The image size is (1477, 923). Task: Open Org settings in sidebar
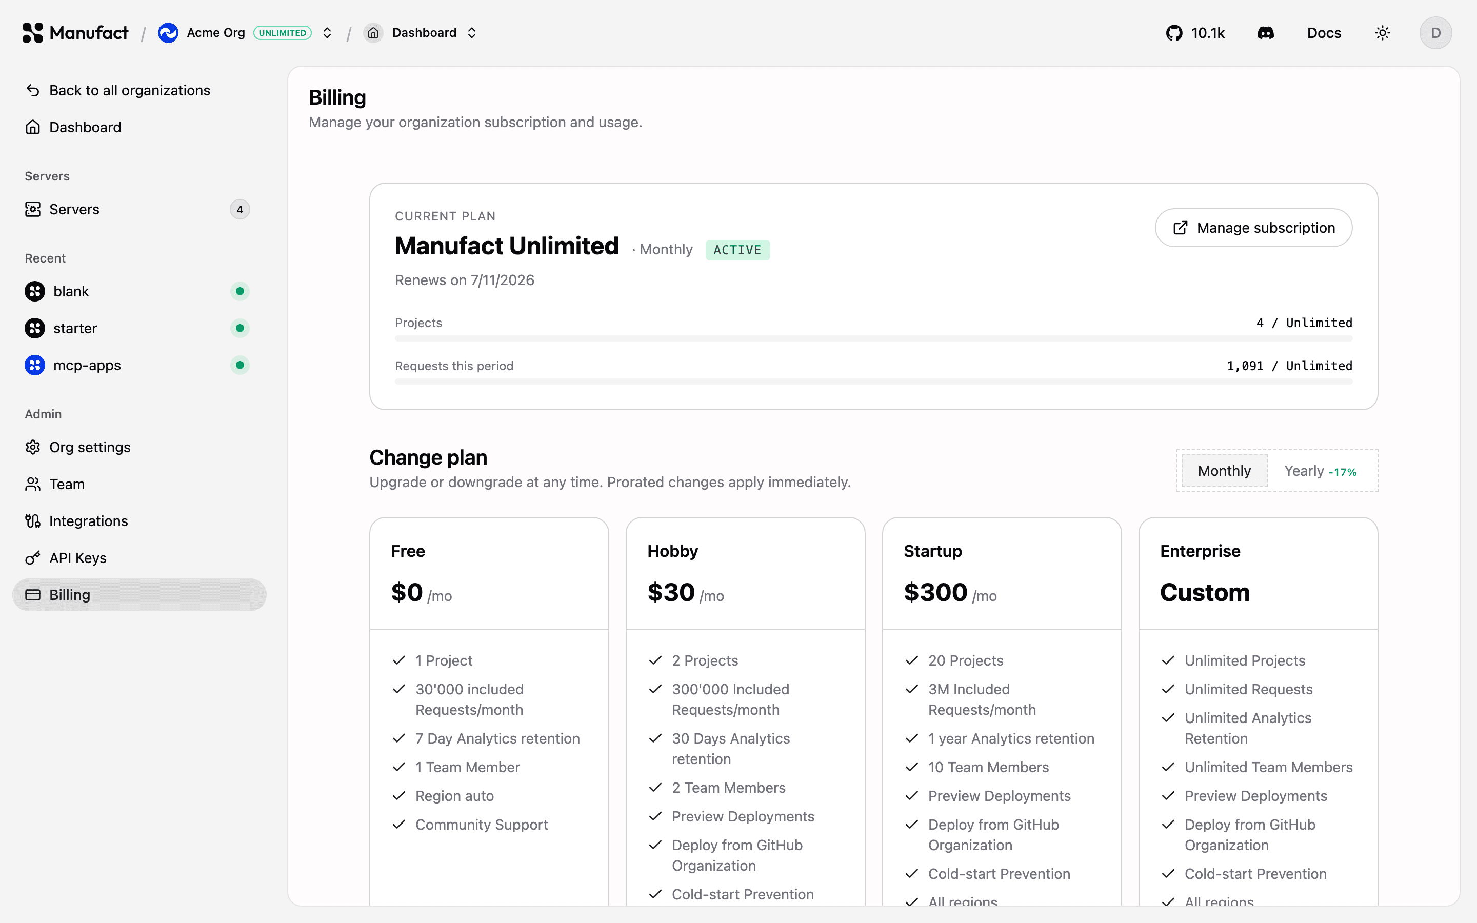(139, 448)
